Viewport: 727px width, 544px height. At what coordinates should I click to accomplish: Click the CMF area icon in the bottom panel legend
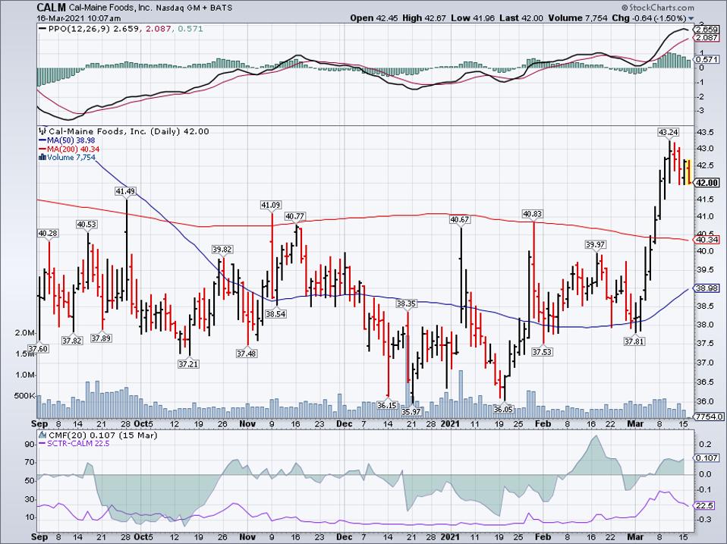coord(42,435)
